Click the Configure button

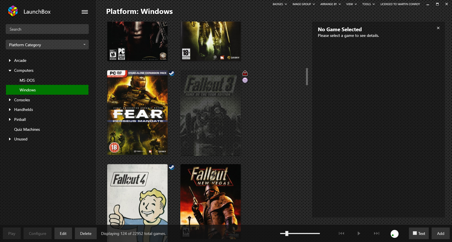(x=37, y=233)
